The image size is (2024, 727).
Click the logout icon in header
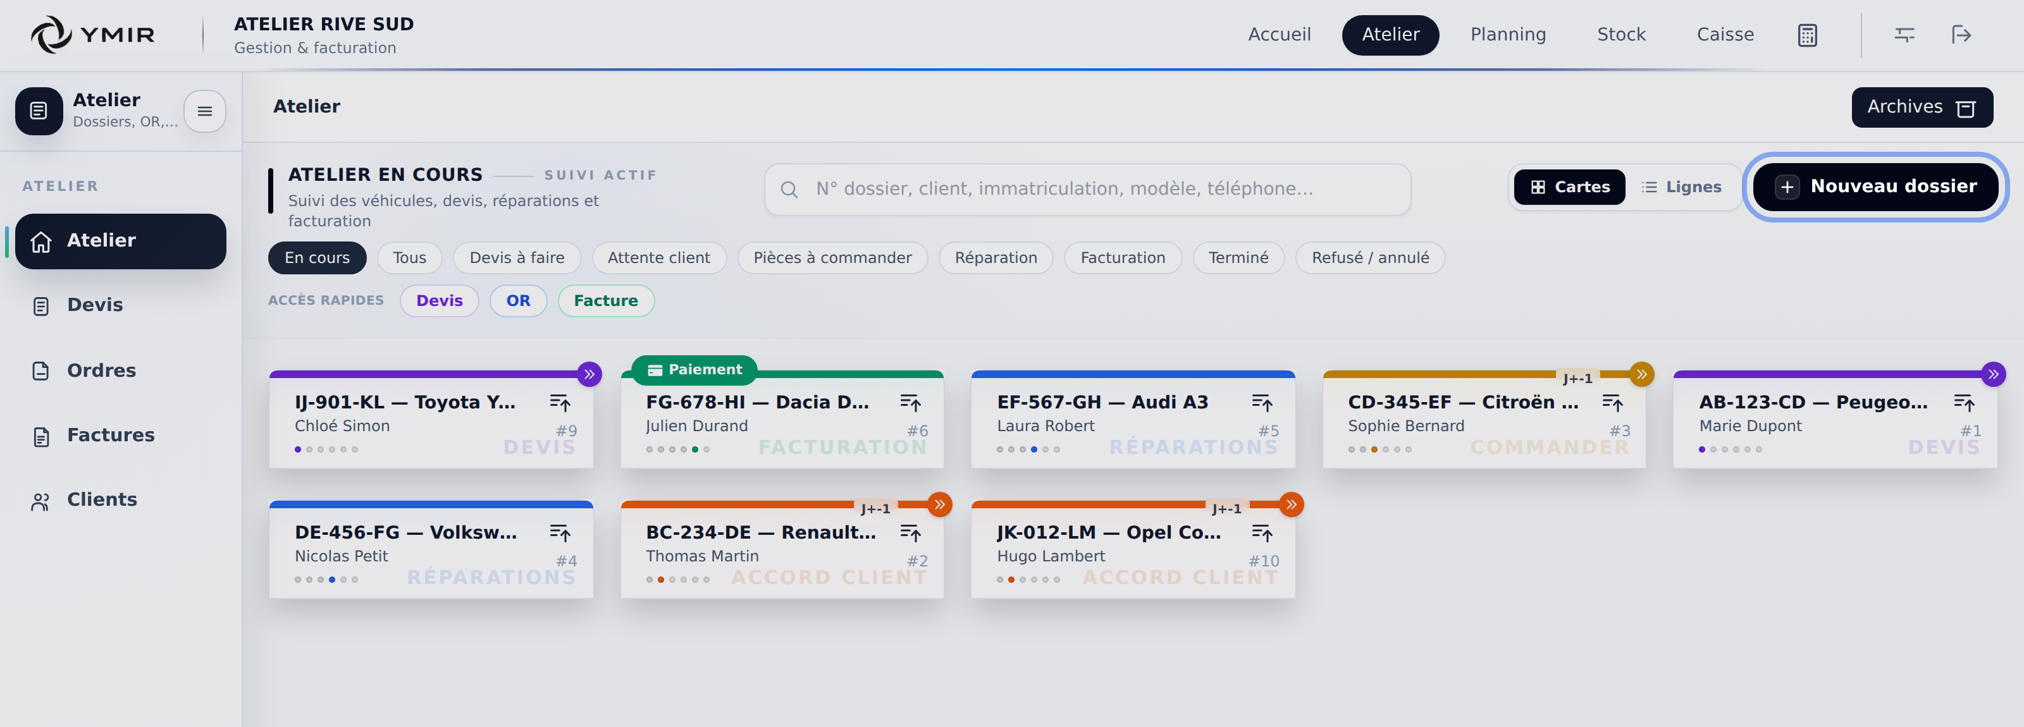(1961, 35)
